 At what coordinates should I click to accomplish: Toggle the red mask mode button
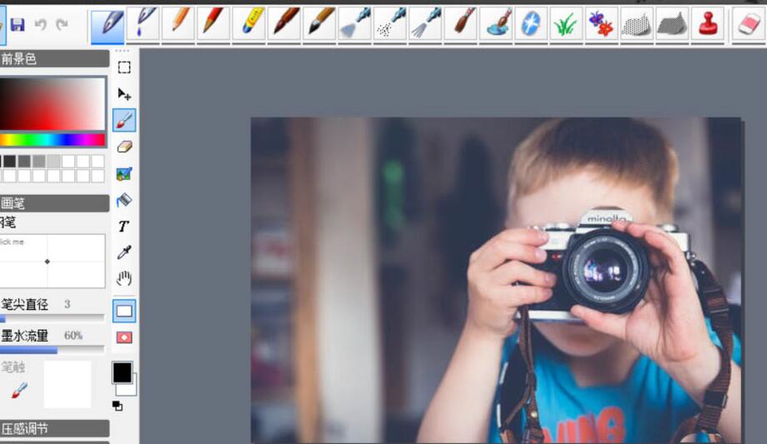[124, 337]
